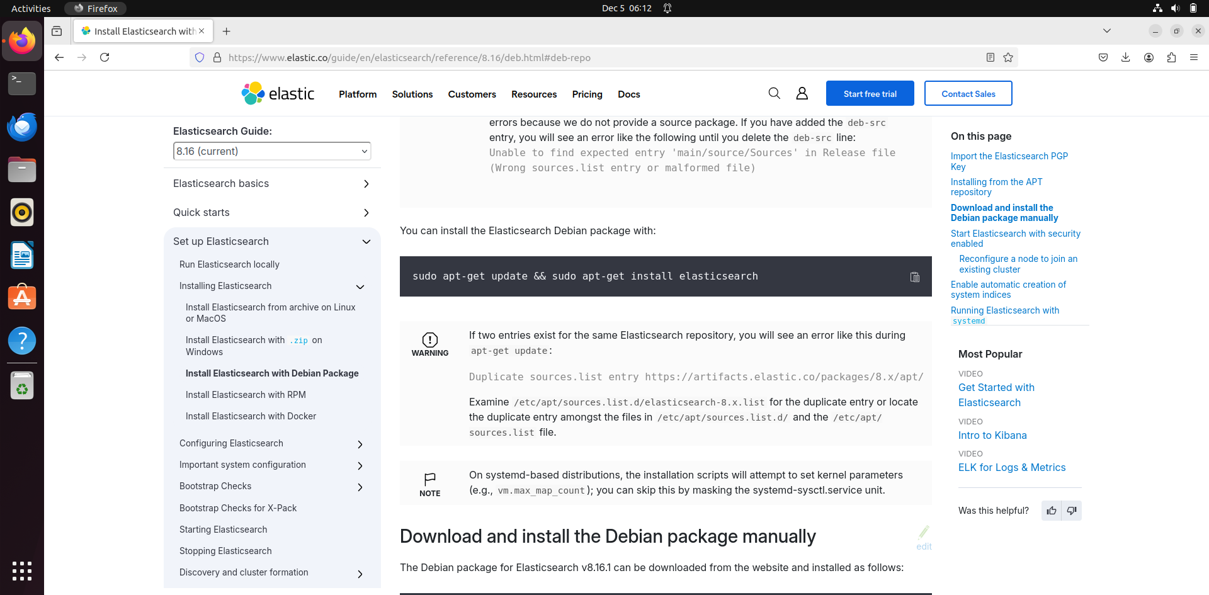Open Get Started with Elasticsearch video link
This screenshot has height=595, width=1209.
(x=997, y=395)
